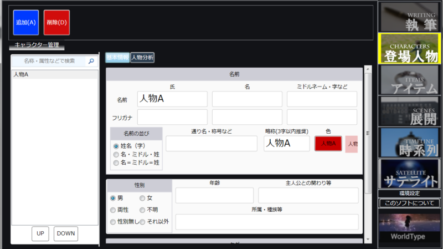
Task: Open the 展開 Scenes section
Action: 409,111
